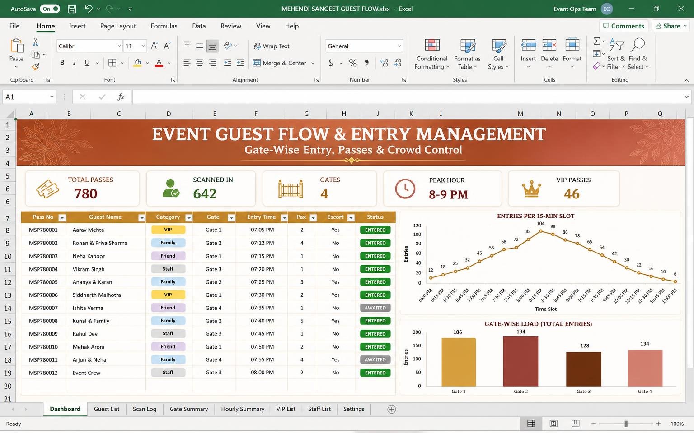Toggle the AutoSave switch
The height and width of the screenshot is (433, 694).
pyautogui.click(x=50, y=9)
